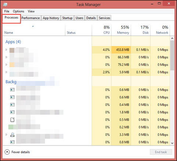177x161 pixels.
Task: Click the 0.4 MB memory cell
Action: pyautogui.click(x=121, y=105)
